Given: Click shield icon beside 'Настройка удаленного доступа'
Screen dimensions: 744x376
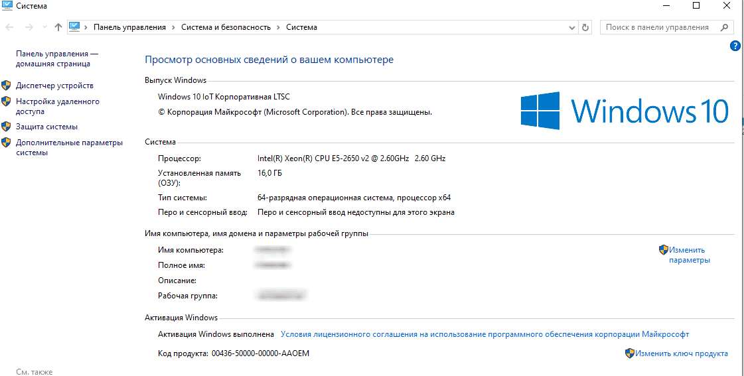Looking at the screenshot, I should pos(6,101).
